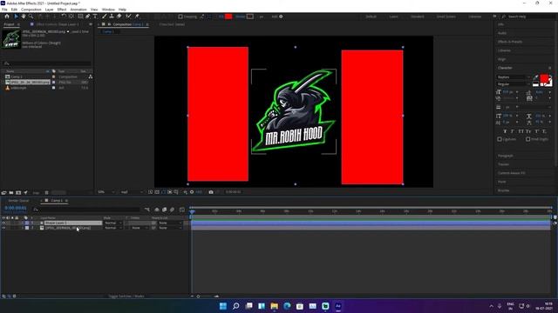
Task: Click the Search Help field
Action: tap(527, 17)
